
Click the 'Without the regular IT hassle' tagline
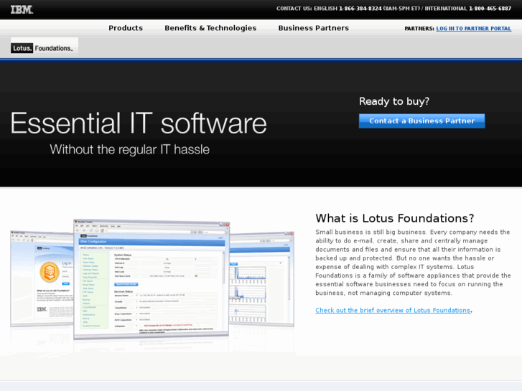pos(129,150)
